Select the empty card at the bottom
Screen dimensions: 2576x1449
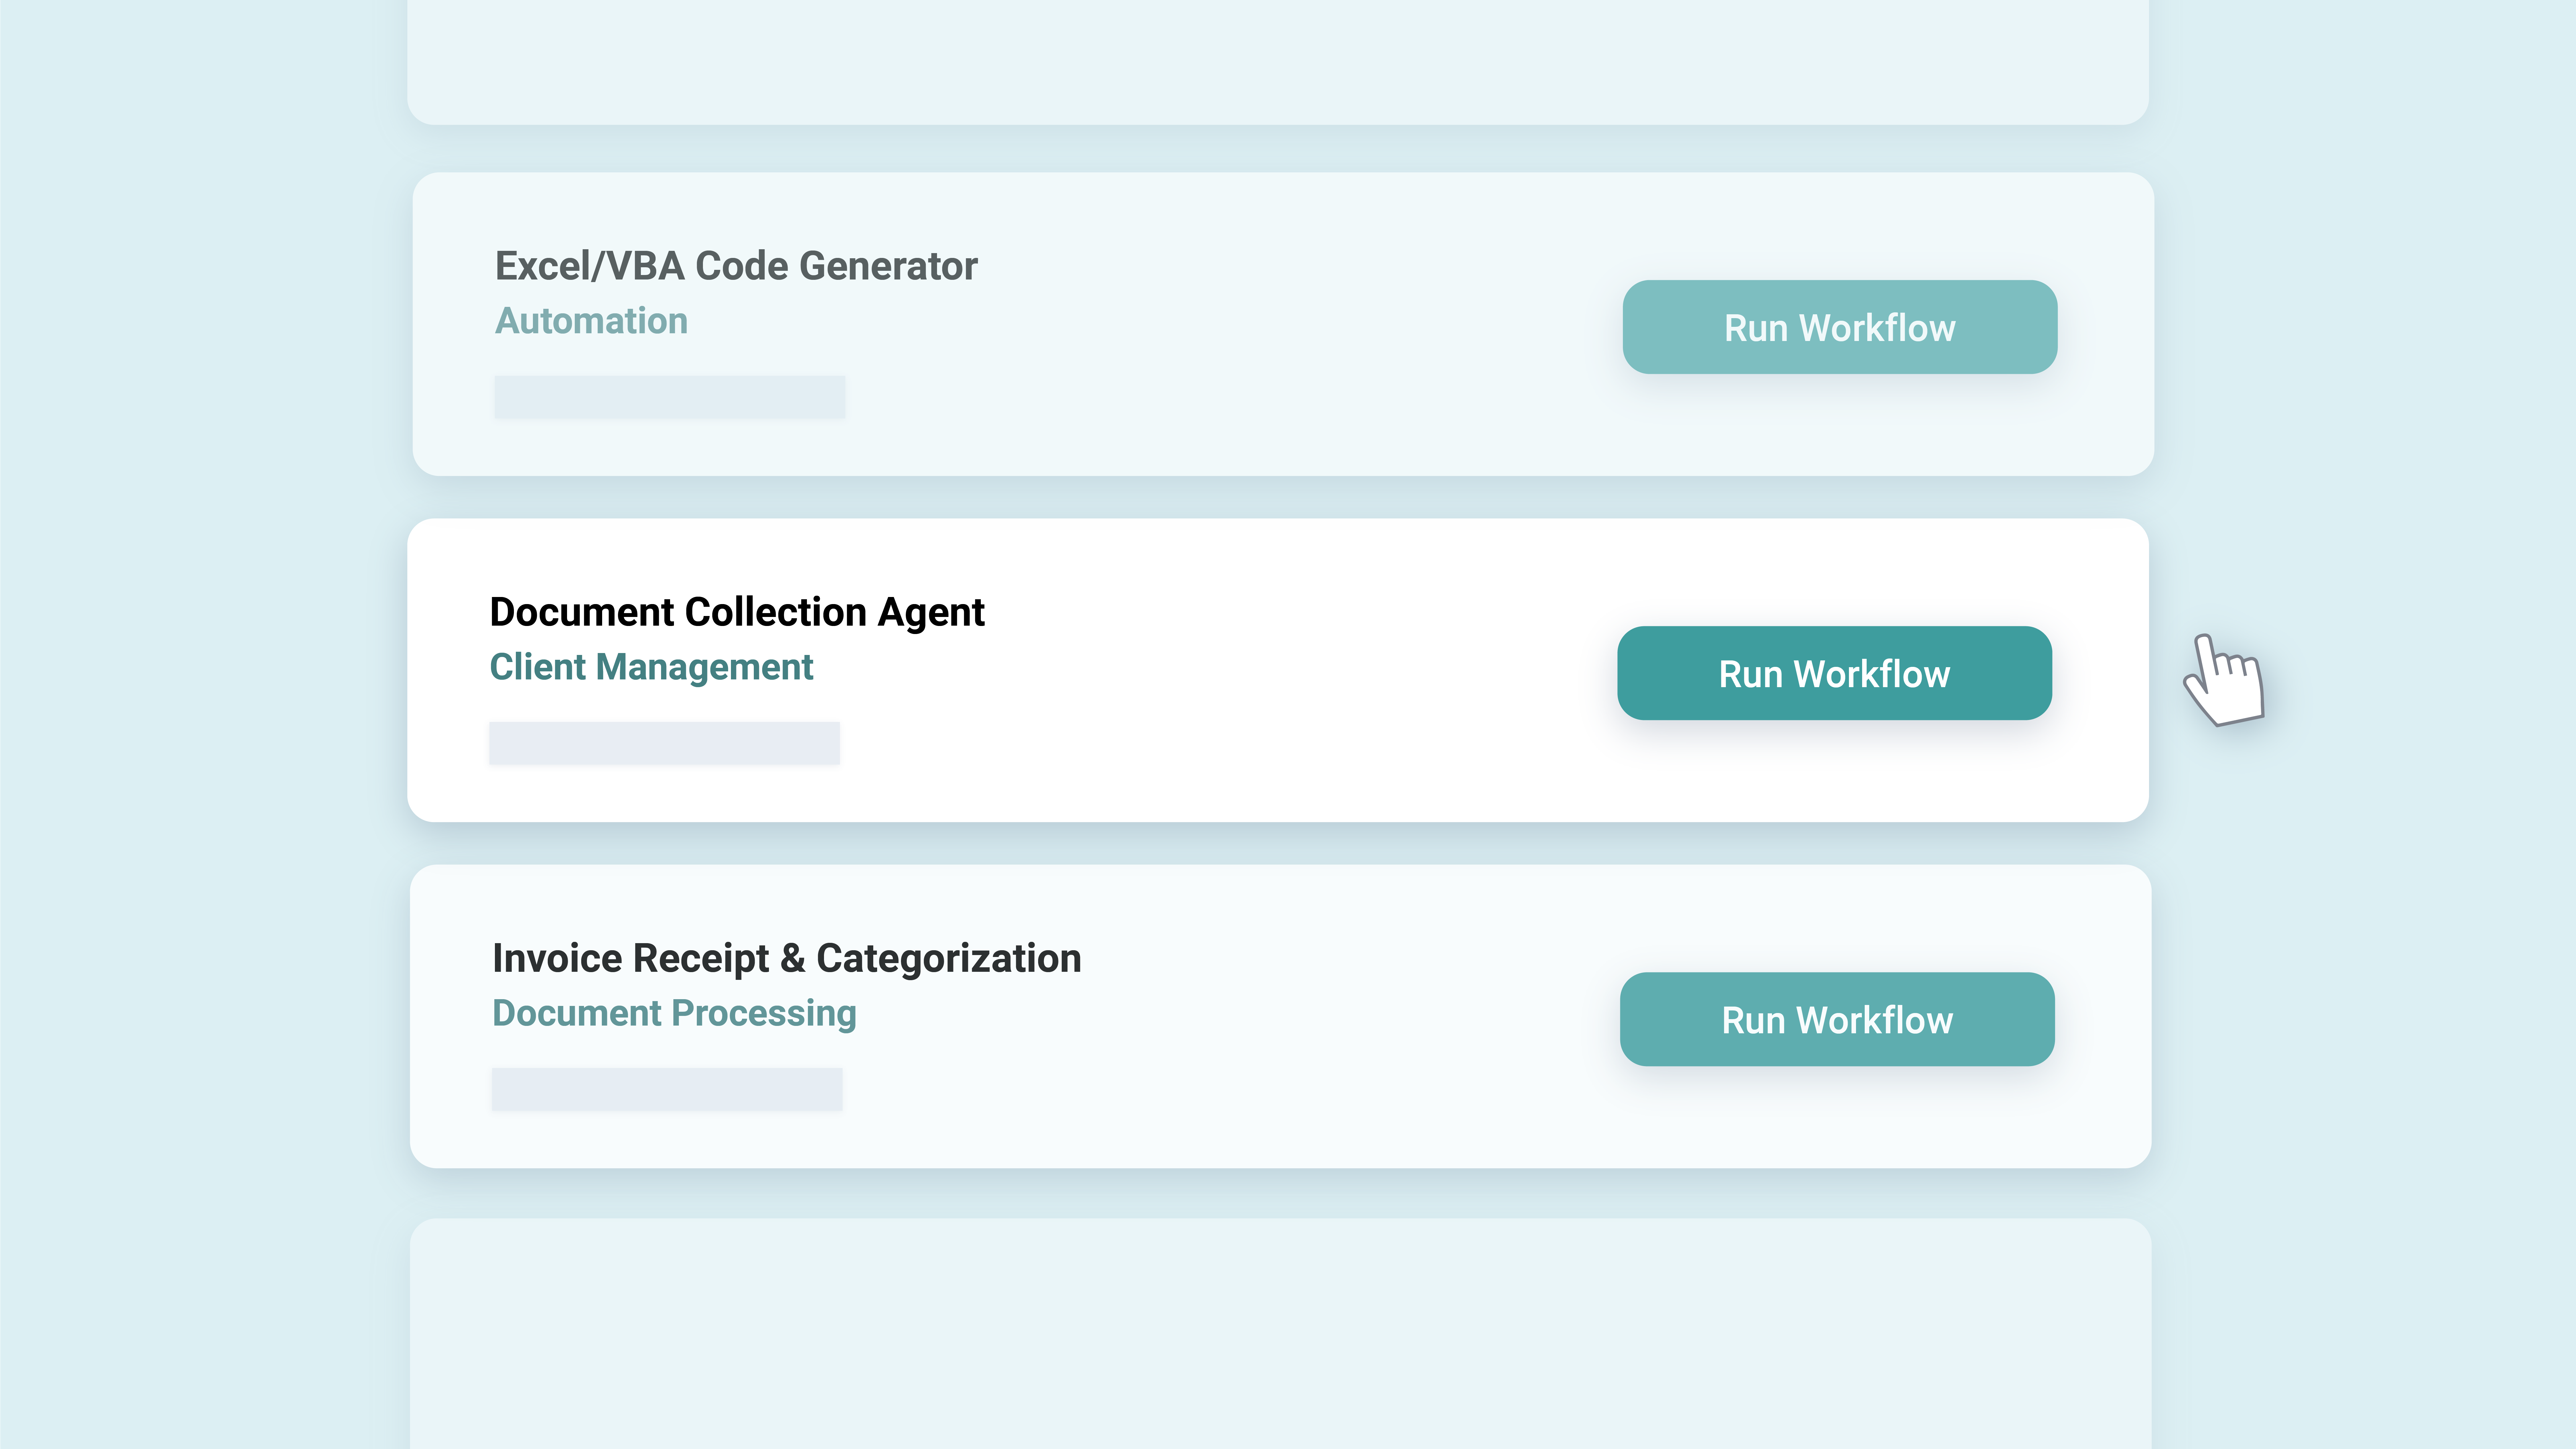click(x=1280, y=1335)
